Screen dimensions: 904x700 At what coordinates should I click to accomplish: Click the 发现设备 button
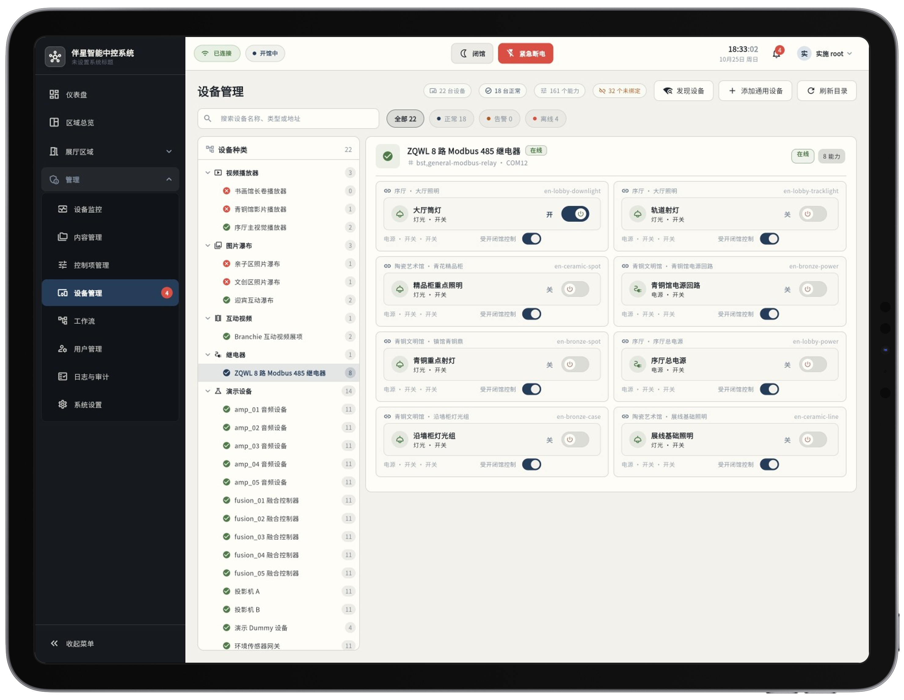684,91
